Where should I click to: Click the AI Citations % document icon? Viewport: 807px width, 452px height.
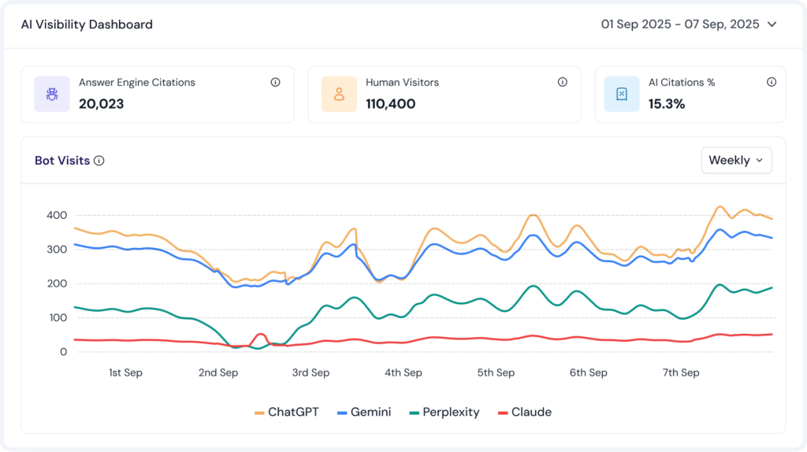621,94
